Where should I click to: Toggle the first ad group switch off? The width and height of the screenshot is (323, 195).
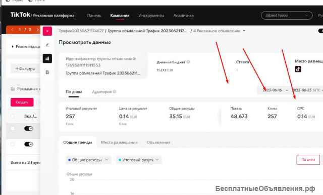tap(29, 128)
